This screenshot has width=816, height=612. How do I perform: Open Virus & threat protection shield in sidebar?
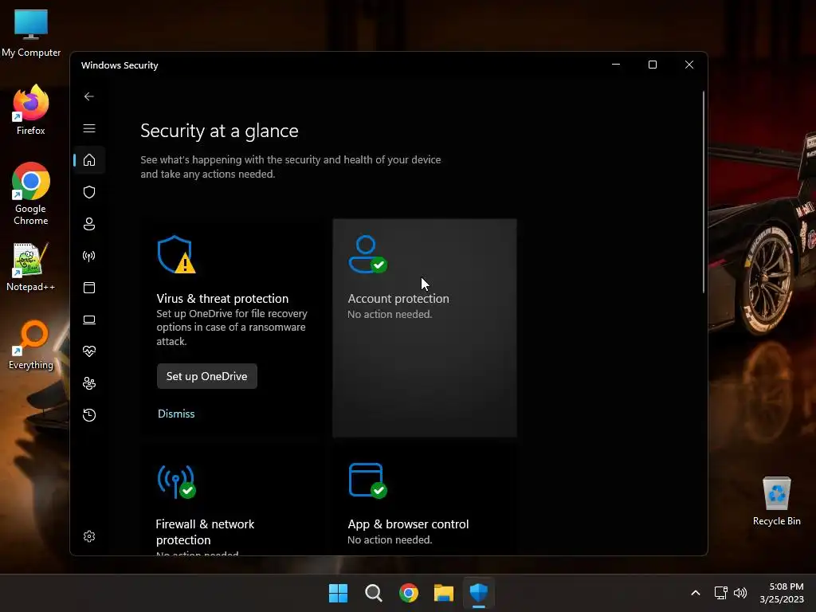click(x=89, y=192)
